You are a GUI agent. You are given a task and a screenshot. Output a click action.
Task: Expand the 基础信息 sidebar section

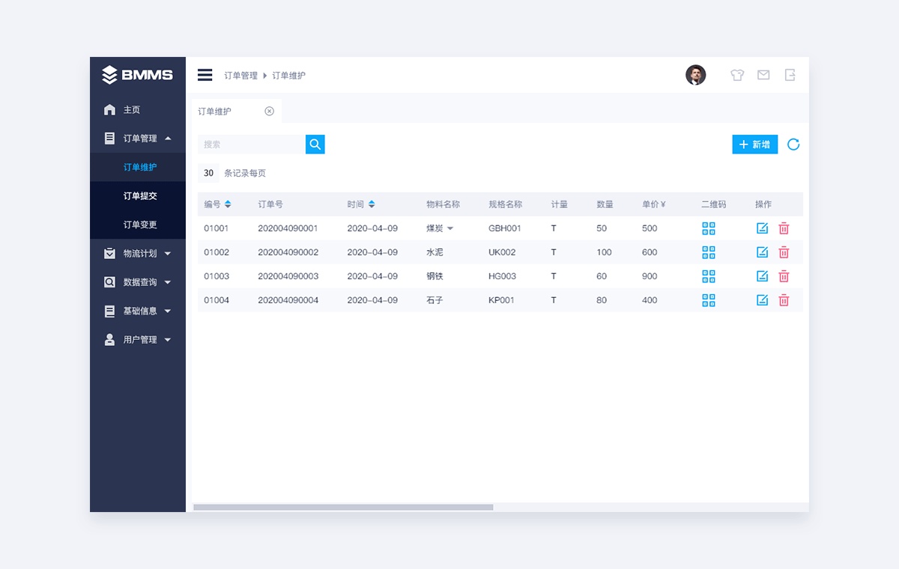pyautogui.click(x=138, y=311)
